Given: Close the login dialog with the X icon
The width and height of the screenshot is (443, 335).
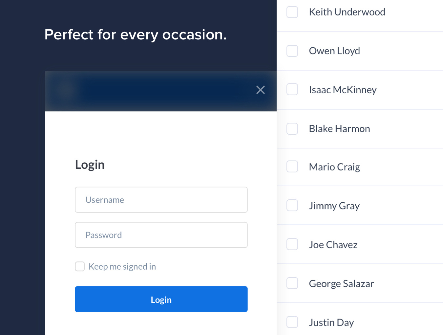Looking at the screenshot, I should pyautogui.click(x=261, y=90).
